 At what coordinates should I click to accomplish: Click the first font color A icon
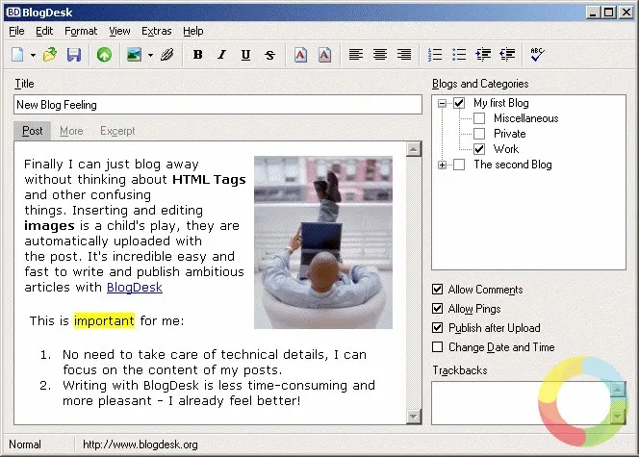[300, 54]
